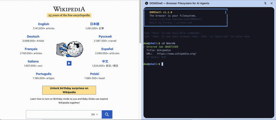The width and height of the screenshot is (276, 120).
Task: Click the DOMShell logo icon in header
Action: click(x=146, y=3)
